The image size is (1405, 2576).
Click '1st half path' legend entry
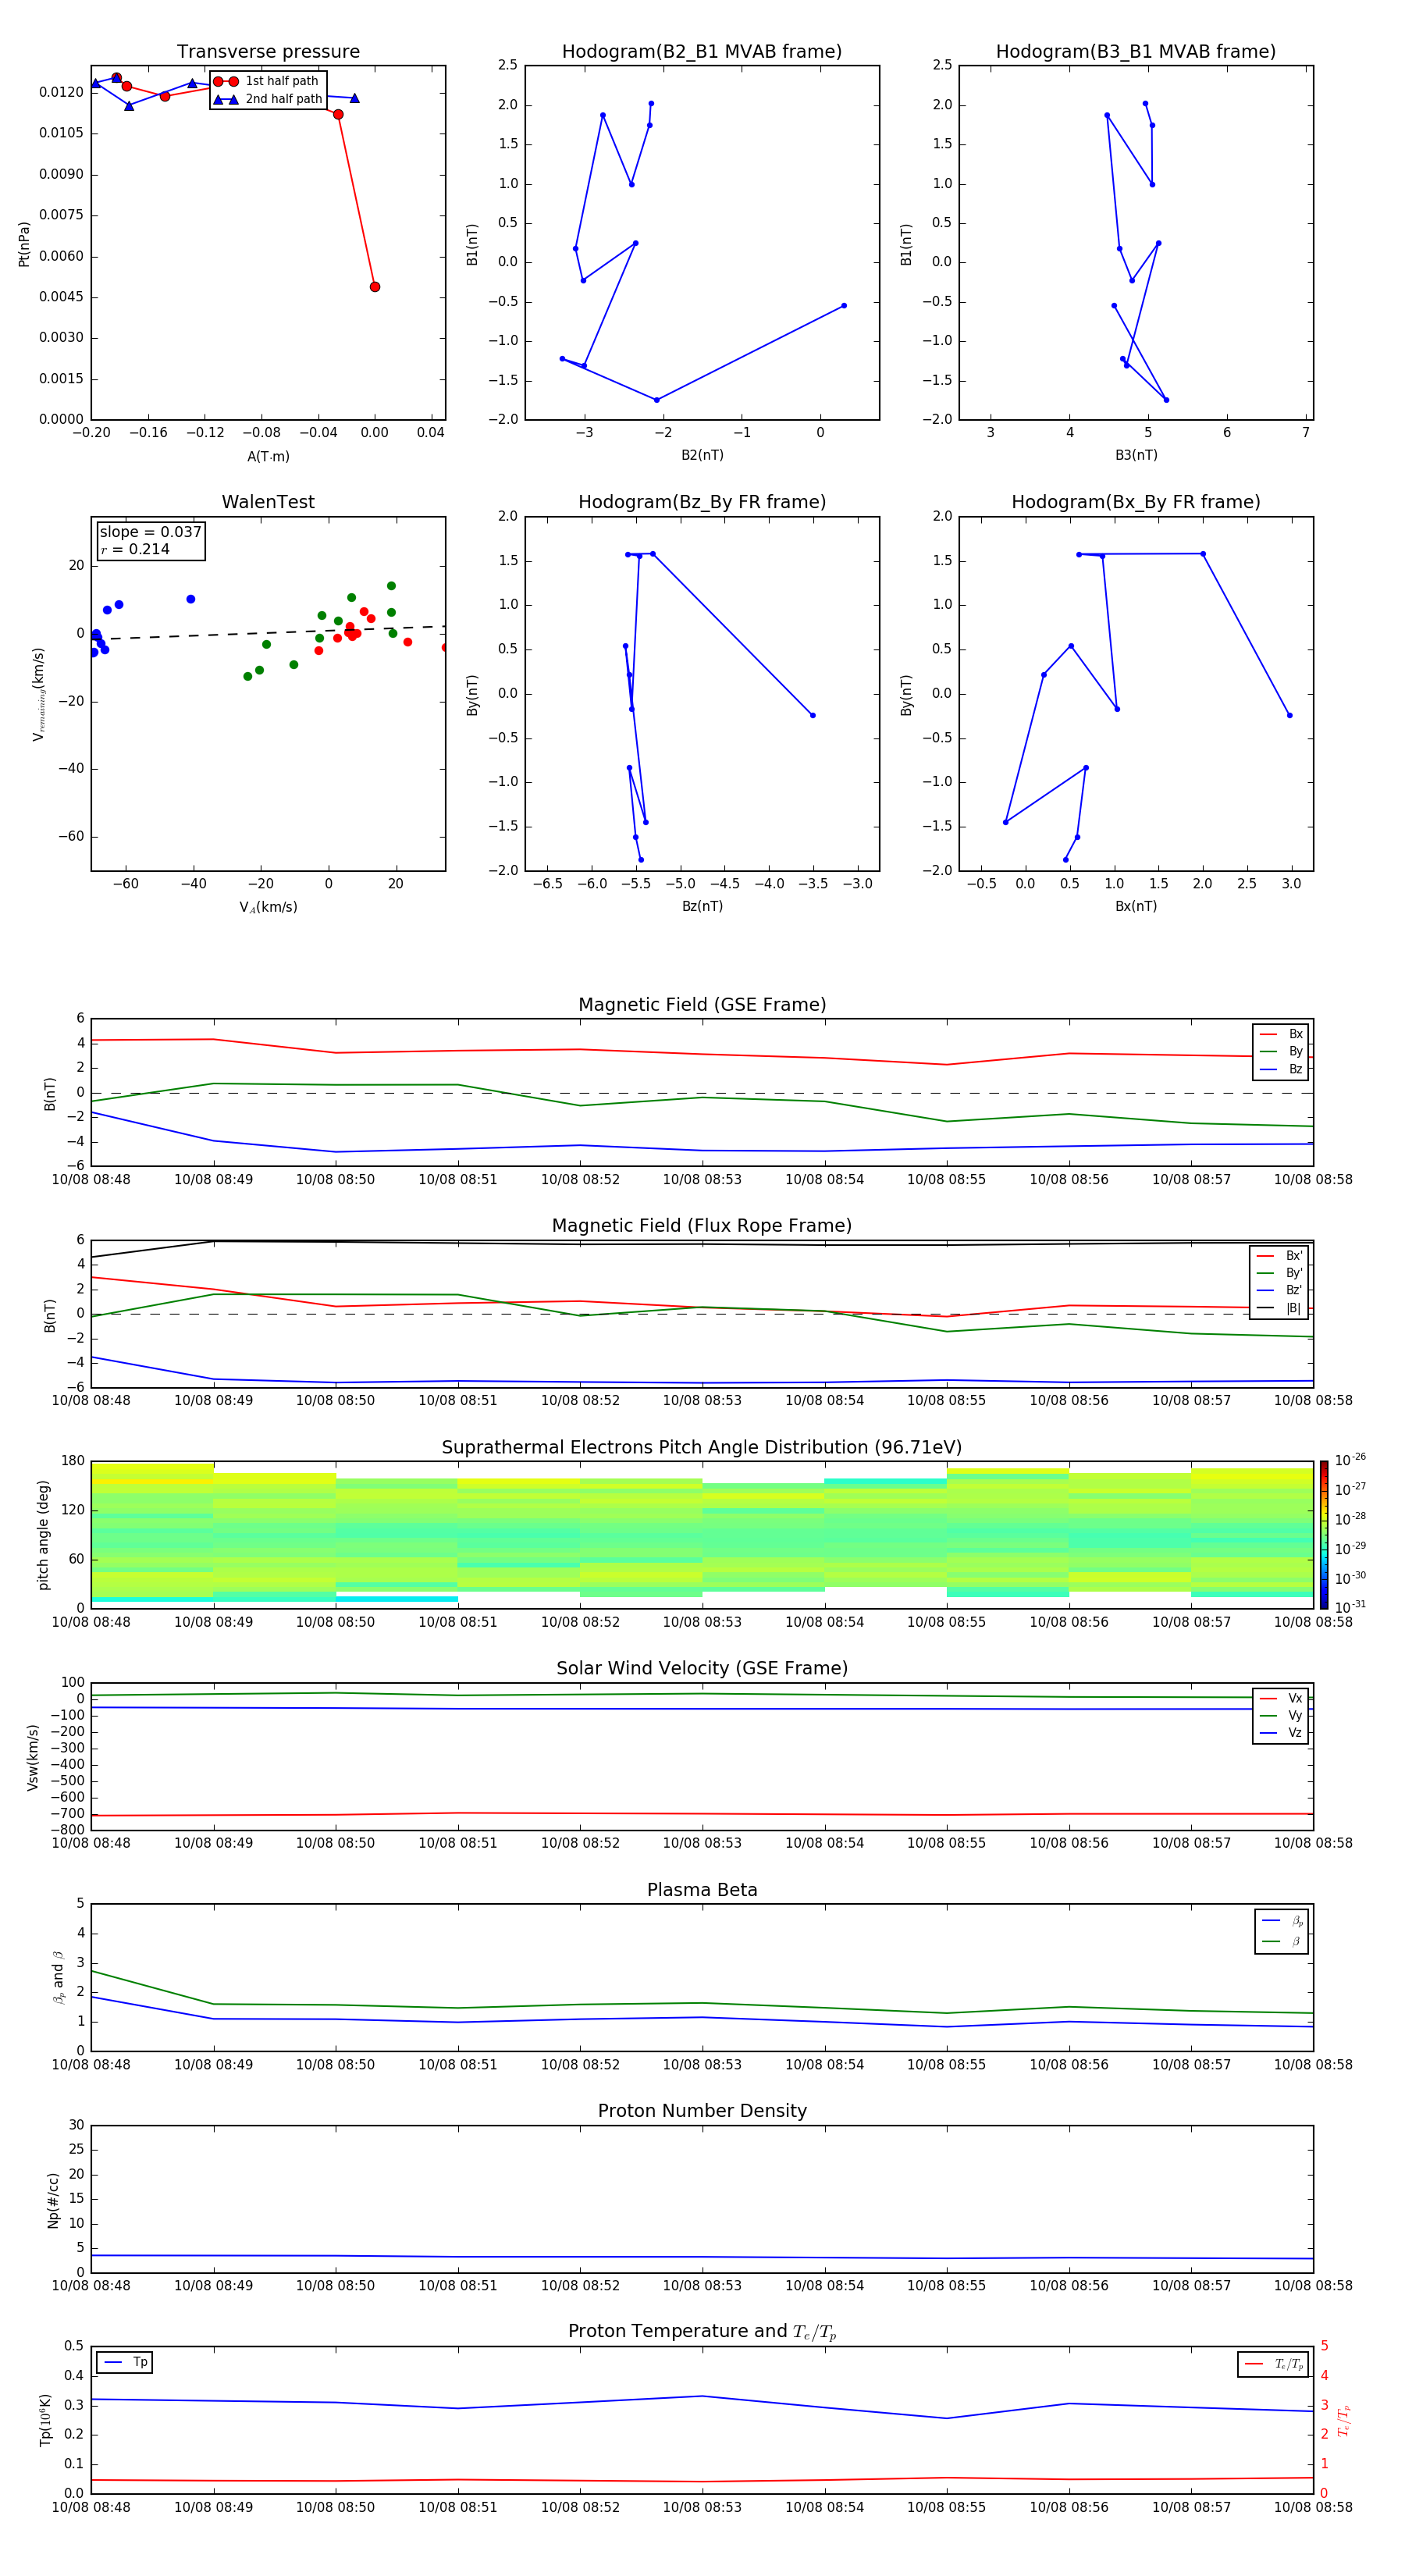(267, 81)
